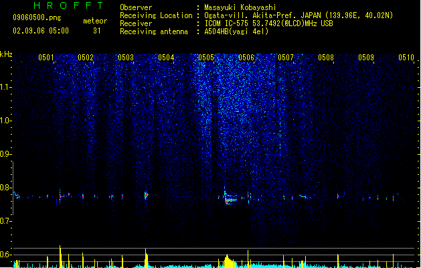
Task: Click the 1.1 kHz frequency label
Action: (5, 87)
